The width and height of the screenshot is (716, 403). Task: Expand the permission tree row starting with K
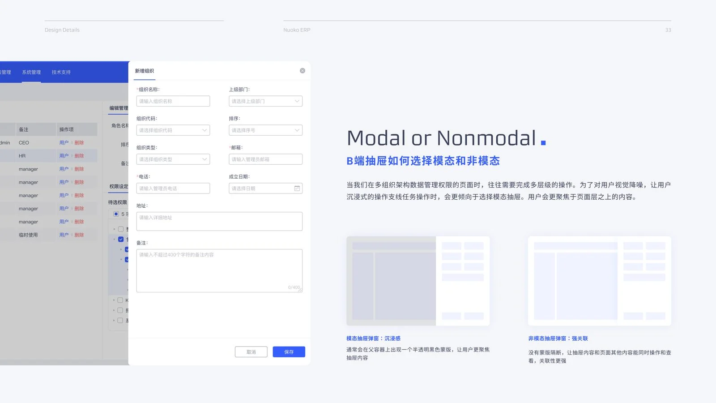[114, 300]
